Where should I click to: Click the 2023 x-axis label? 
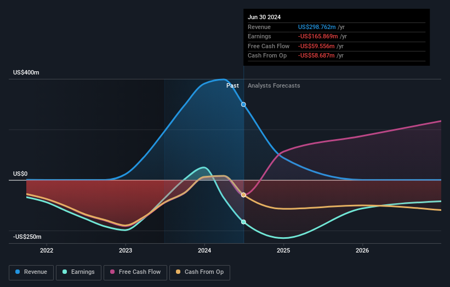tap(126, 250)
